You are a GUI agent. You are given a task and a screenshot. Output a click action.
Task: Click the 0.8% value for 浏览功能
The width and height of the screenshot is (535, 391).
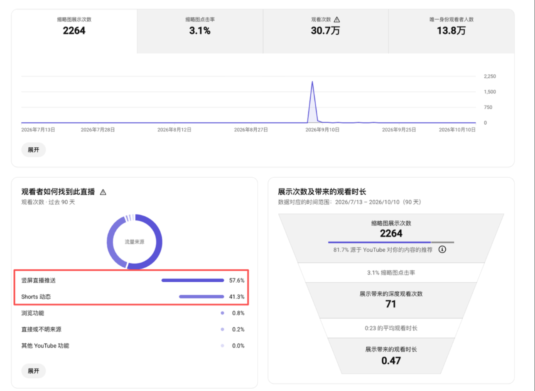click(x=238, y=313)
